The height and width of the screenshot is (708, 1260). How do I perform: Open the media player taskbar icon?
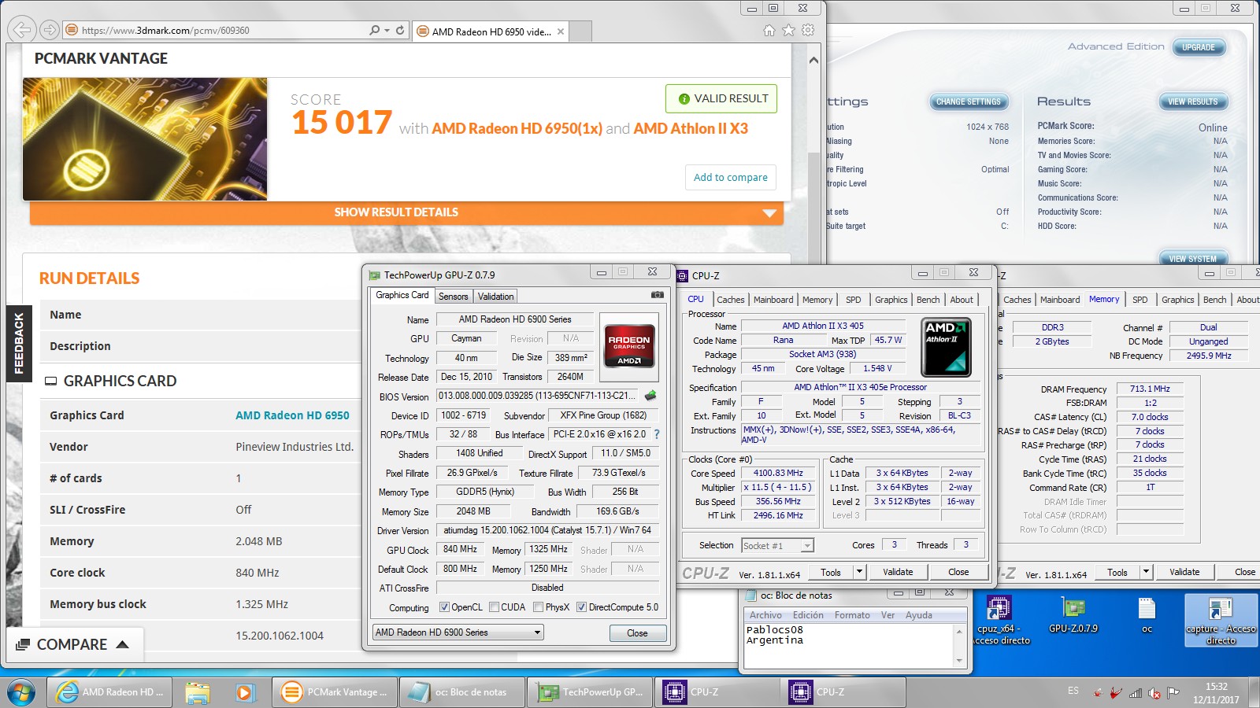pyautogui.click(x=245, y=692)
